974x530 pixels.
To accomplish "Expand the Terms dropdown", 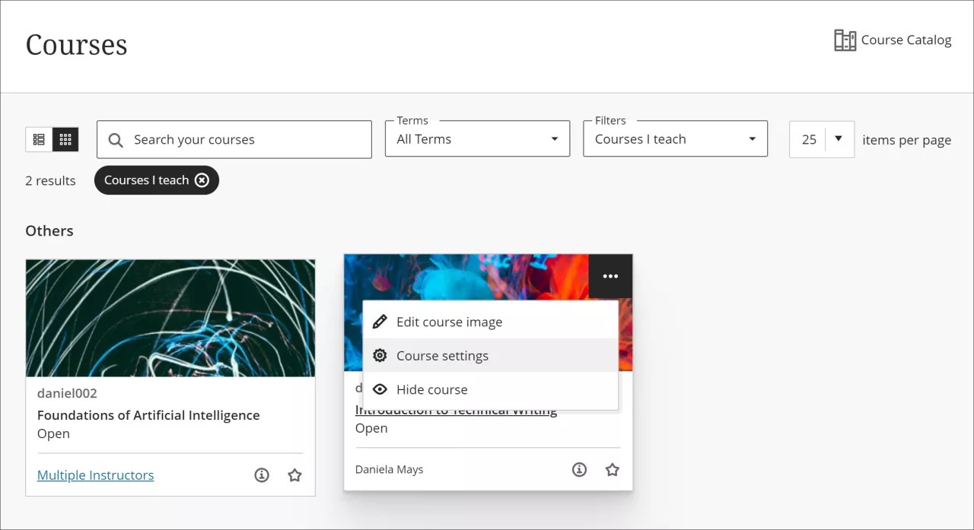I will 477,139.
